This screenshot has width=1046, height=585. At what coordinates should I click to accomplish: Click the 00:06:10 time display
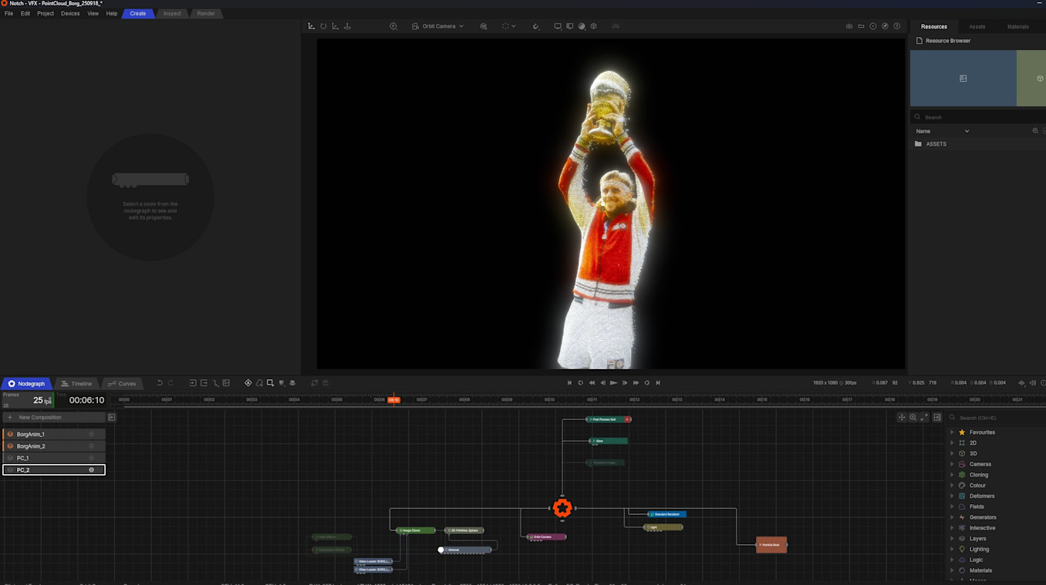click(86, 401)
